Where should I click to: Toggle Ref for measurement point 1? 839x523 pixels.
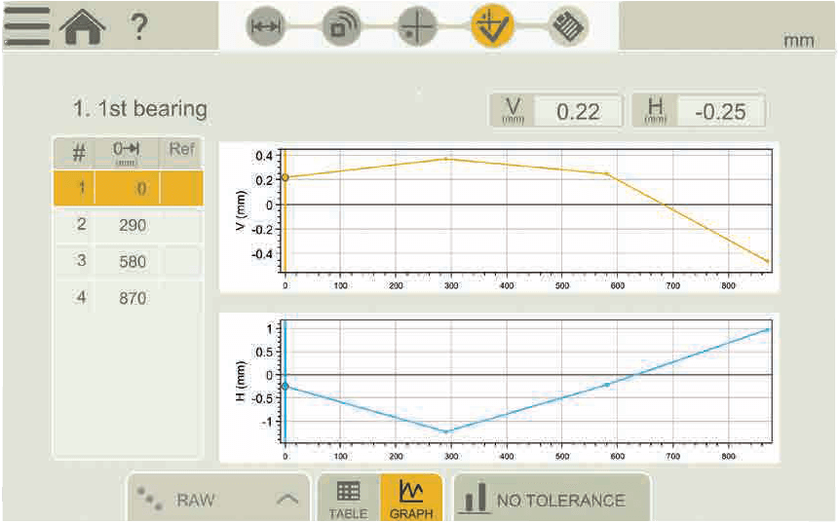(x=181, y=188)
